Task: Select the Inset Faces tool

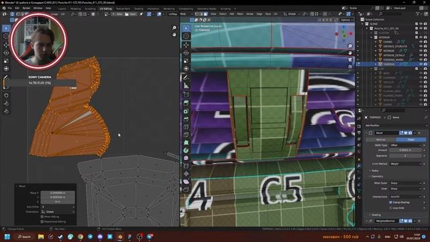Action: (x=186, y=111)
